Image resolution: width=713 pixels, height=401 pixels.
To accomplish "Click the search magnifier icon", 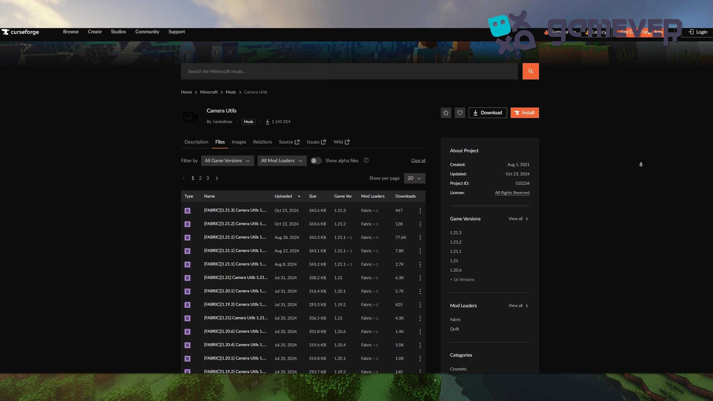I will tap(531, 71).
